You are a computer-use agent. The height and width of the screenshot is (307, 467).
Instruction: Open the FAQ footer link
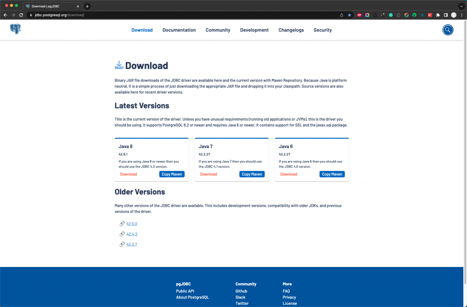[x=286, y=291]
